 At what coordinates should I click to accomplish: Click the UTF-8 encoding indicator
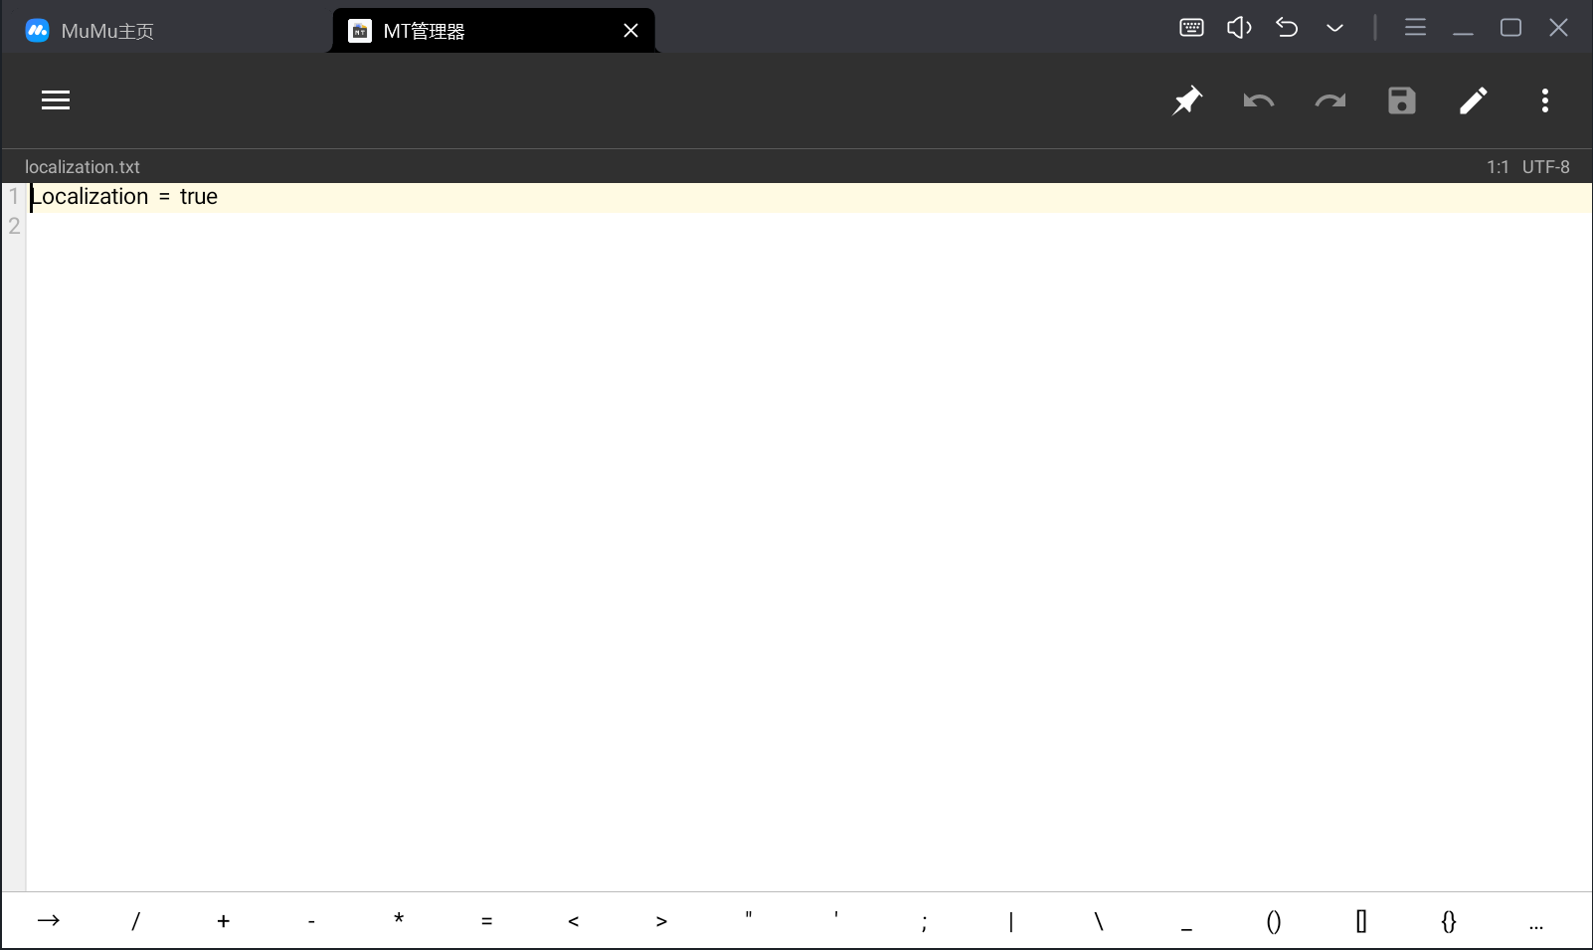1545,167
